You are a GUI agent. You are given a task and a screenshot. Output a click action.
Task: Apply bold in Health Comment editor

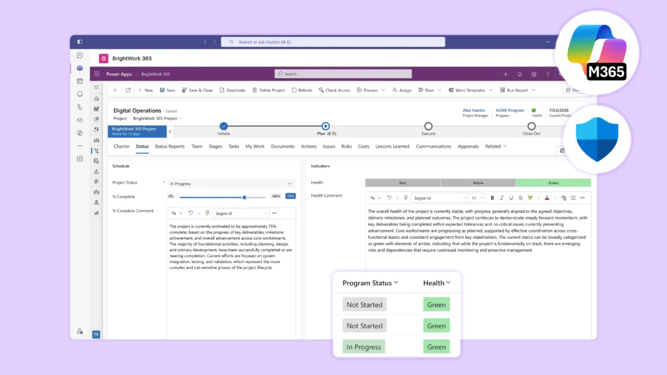492,198
